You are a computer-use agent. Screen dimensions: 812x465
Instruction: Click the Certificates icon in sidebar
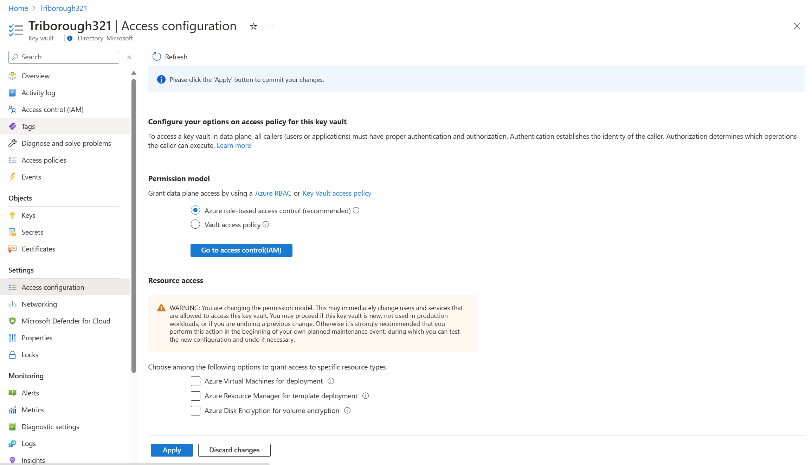pos(13,248)
